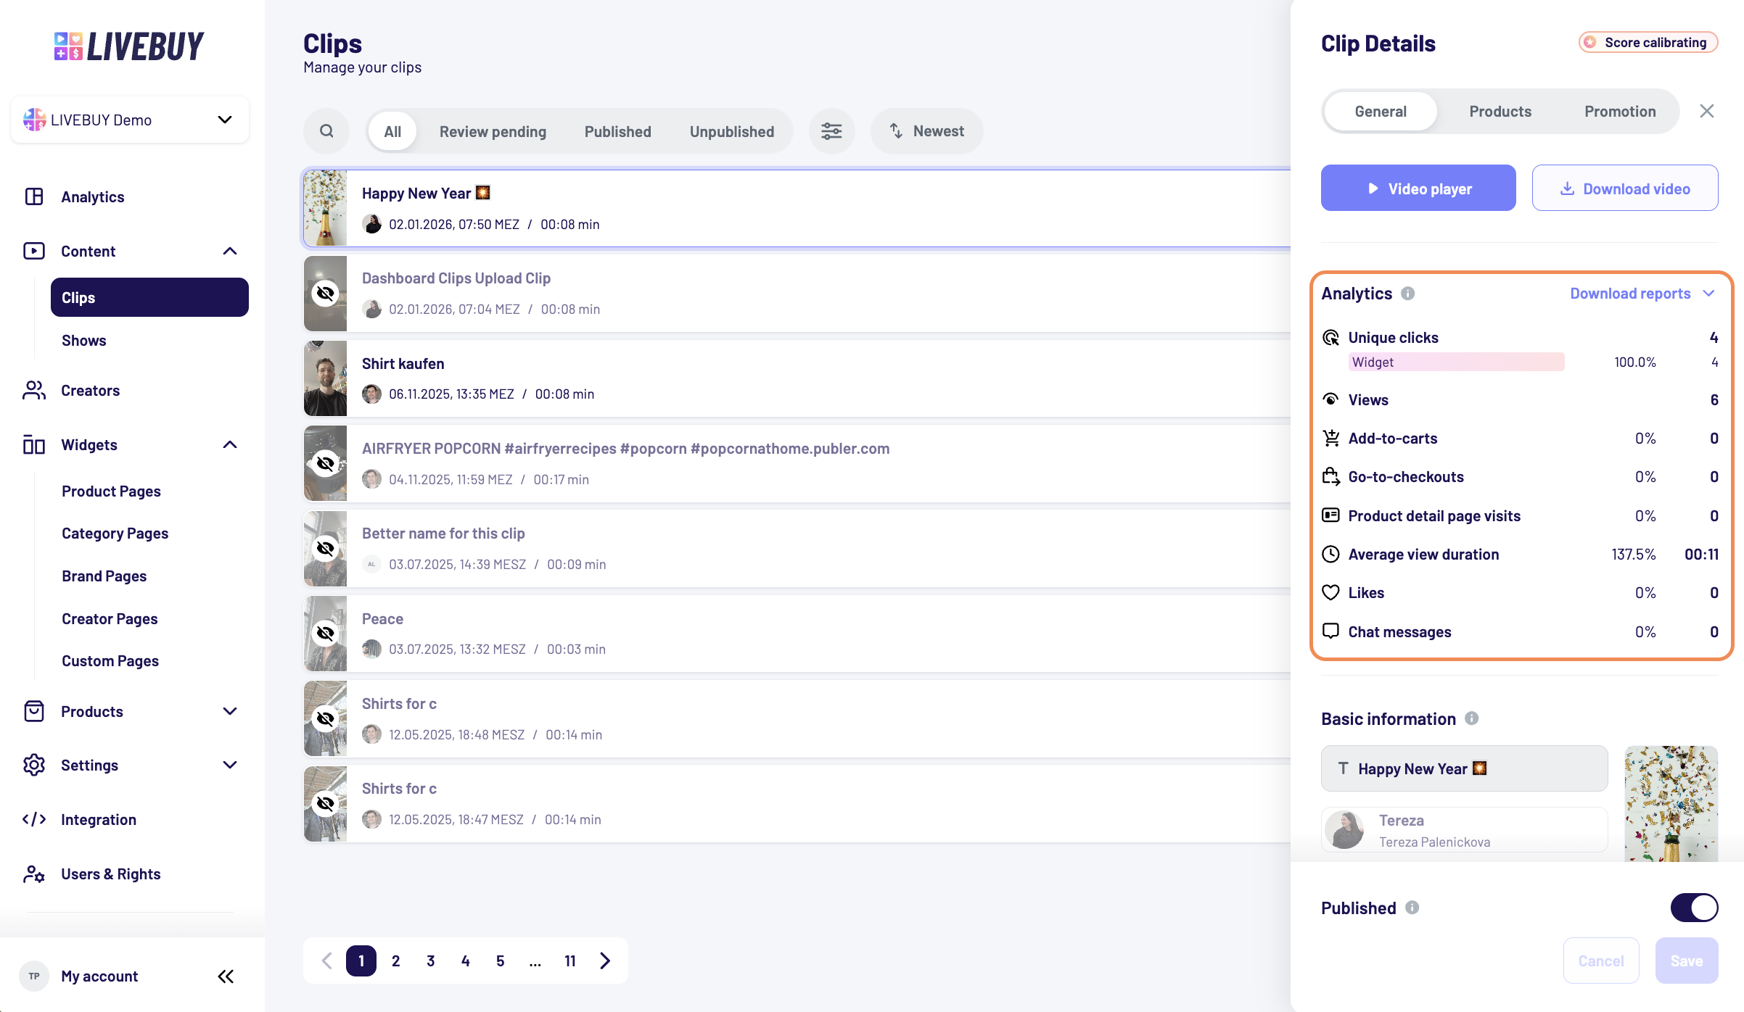Click the Chat messages bubble icon
Viewport: 1744px width, 1012px height.
tap(1330, 631)
